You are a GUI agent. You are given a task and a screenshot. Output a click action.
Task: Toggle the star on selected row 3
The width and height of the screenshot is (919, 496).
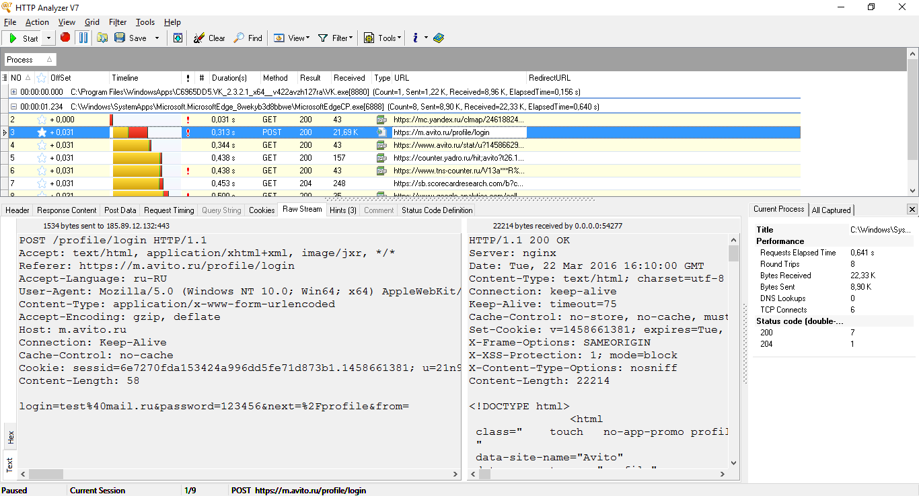pos(42,132)
